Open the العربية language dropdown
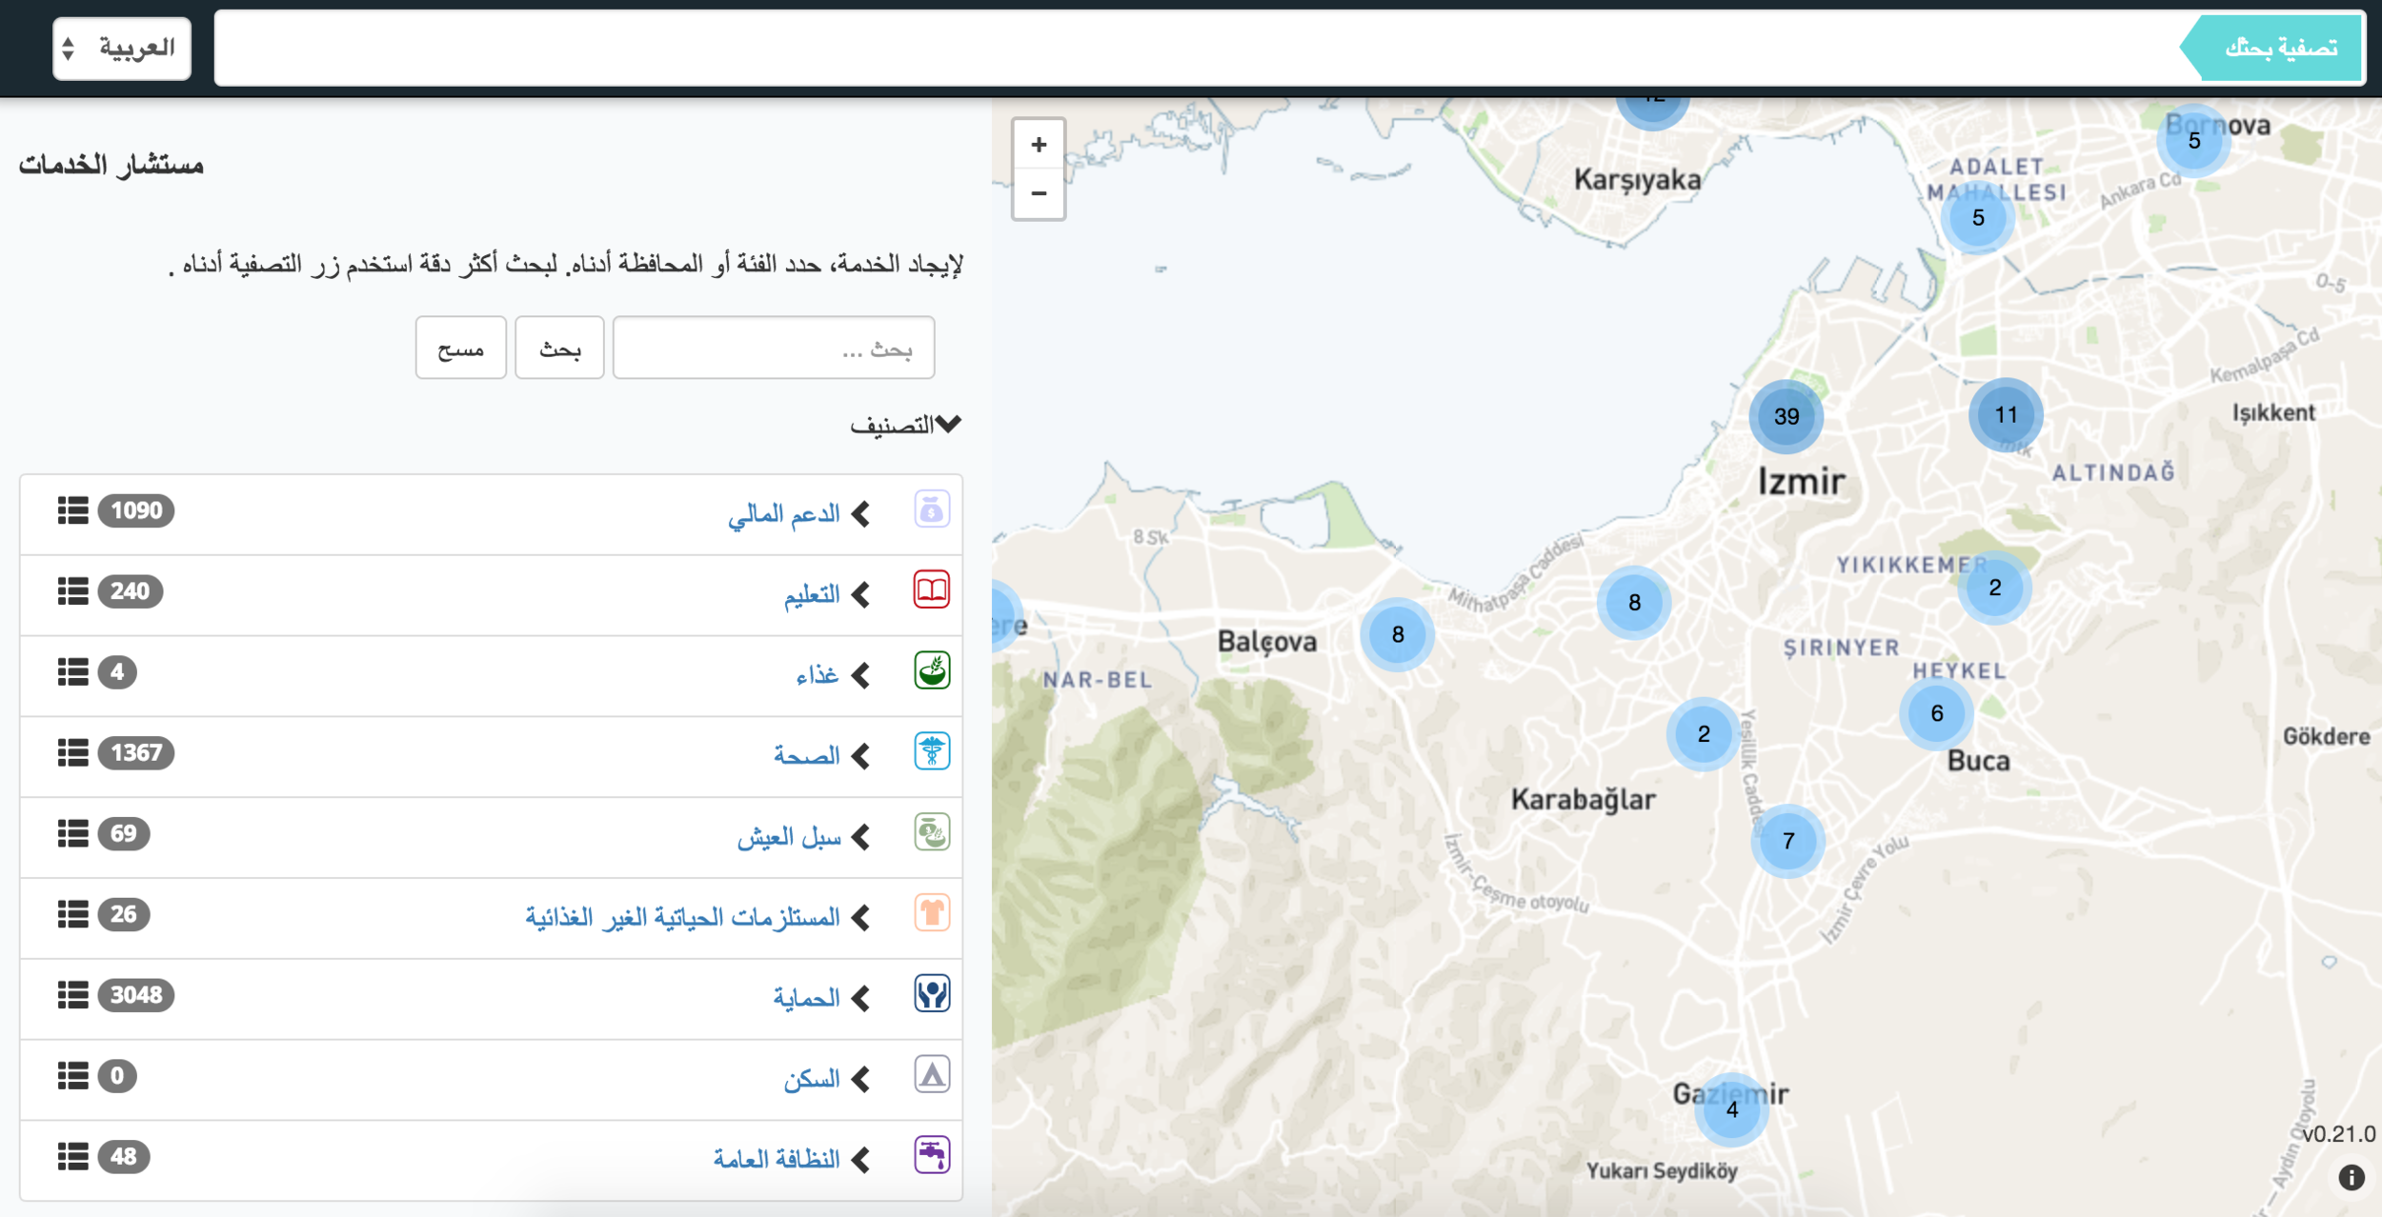The width and height of the screenshot is (2382, 1217). point(122,49)
